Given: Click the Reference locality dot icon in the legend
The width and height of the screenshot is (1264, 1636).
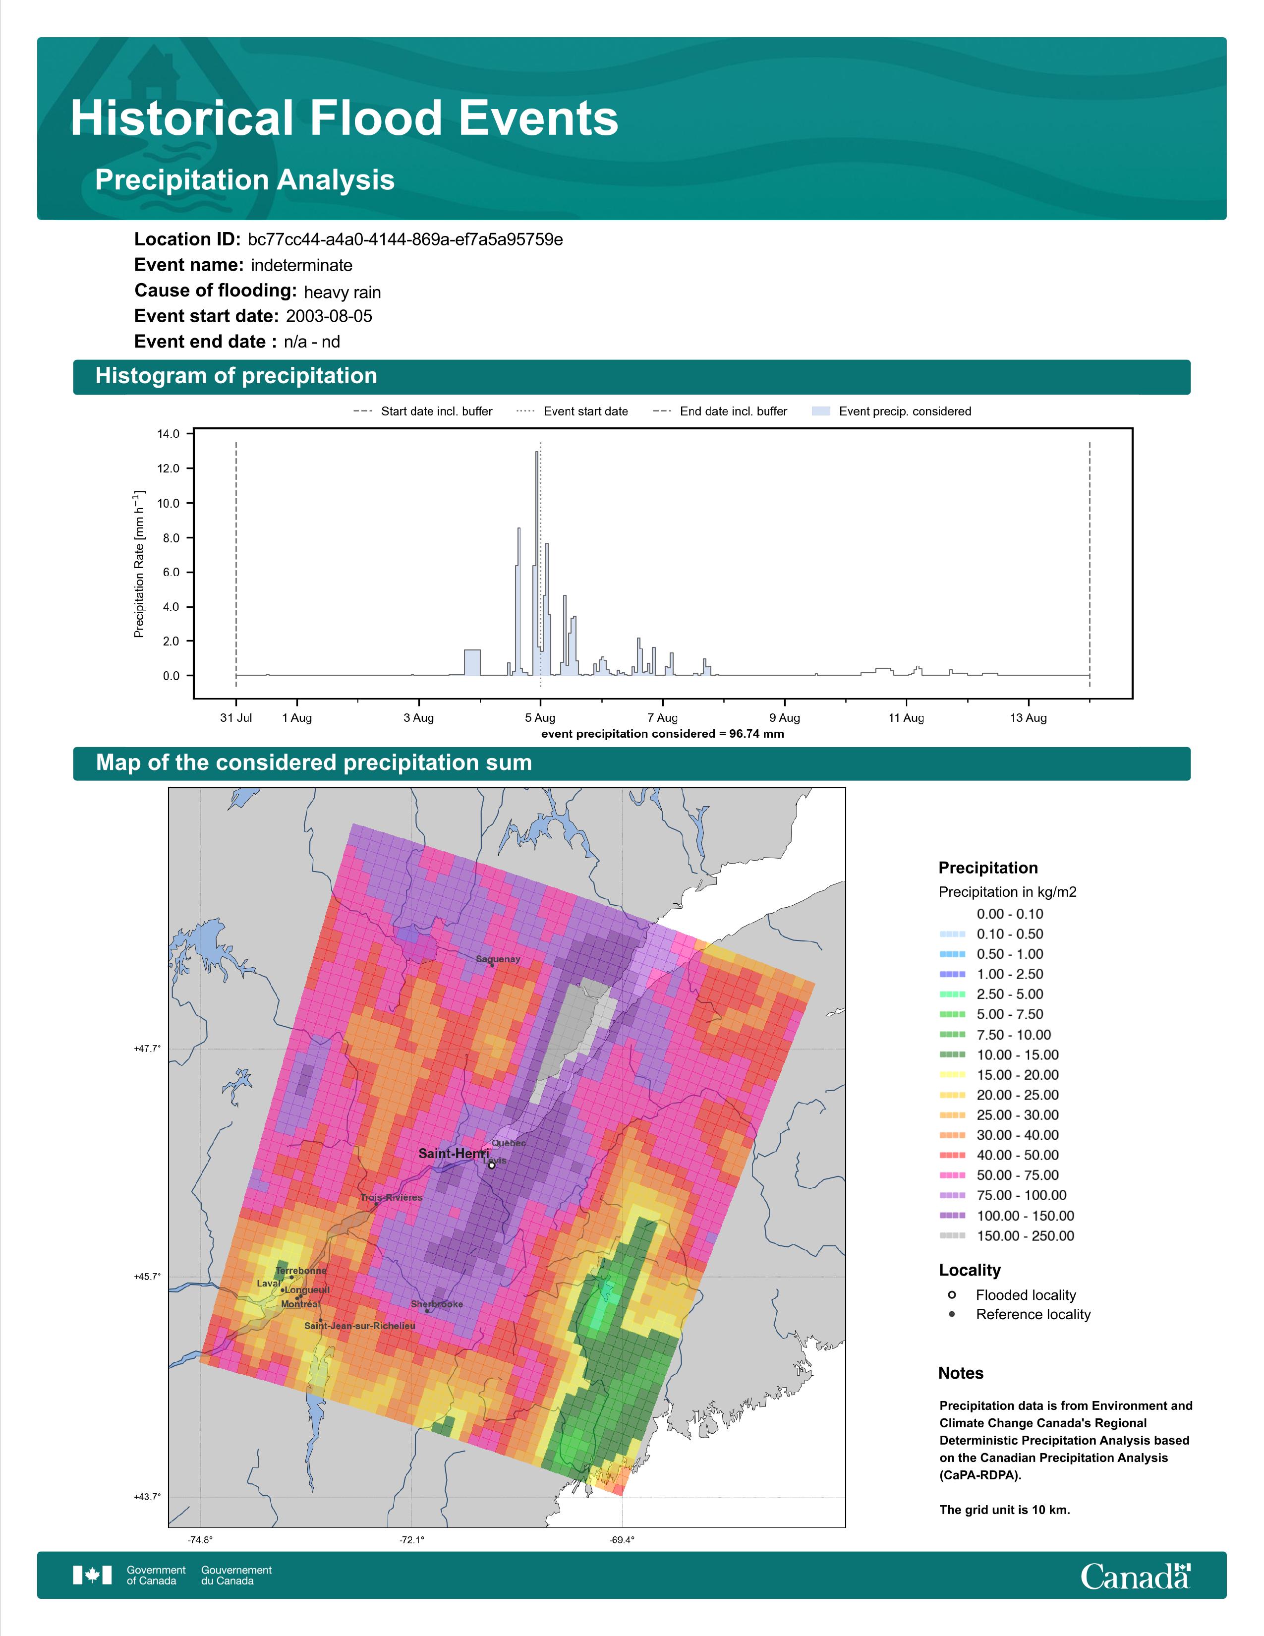Looking at the screenshot, I should tap(952, 1314).
